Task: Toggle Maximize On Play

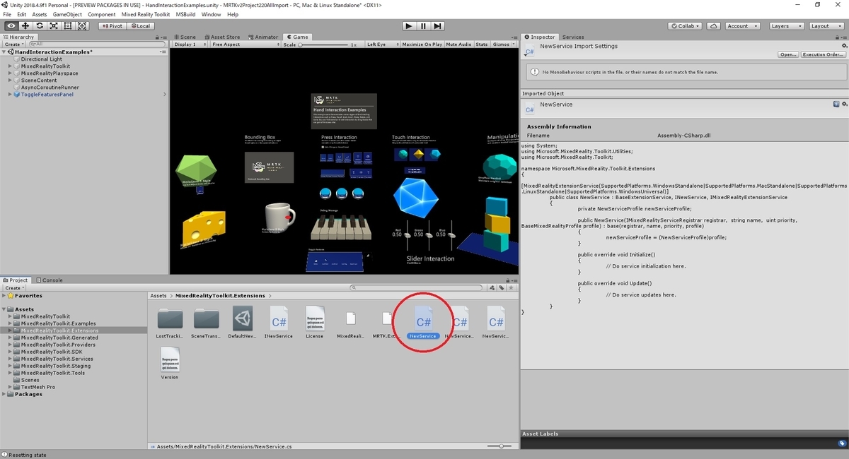Action: point(422,44)
